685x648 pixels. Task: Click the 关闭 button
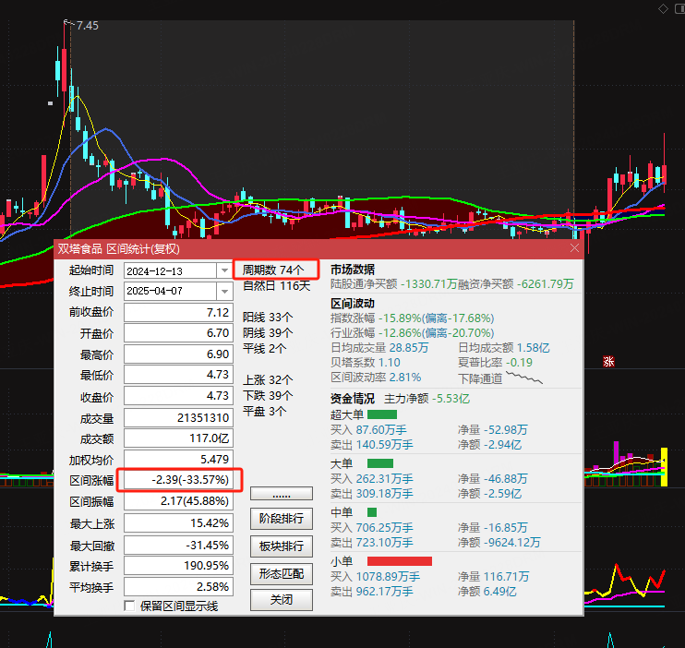click(x=282, y=599)
